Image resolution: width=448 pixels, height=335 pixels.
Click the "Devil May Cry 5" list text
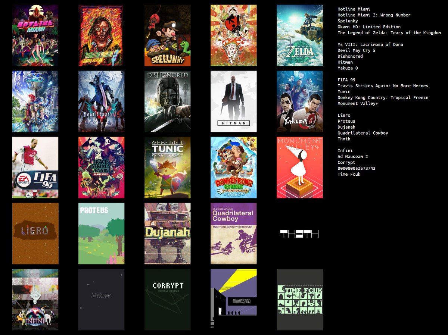(357, 50)
